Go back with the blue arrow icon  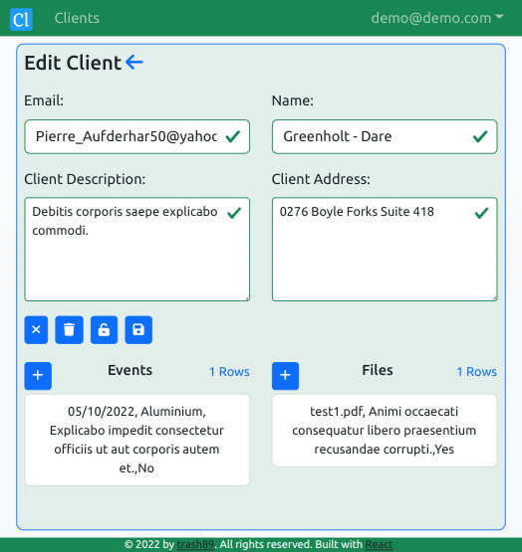point(134,63)
